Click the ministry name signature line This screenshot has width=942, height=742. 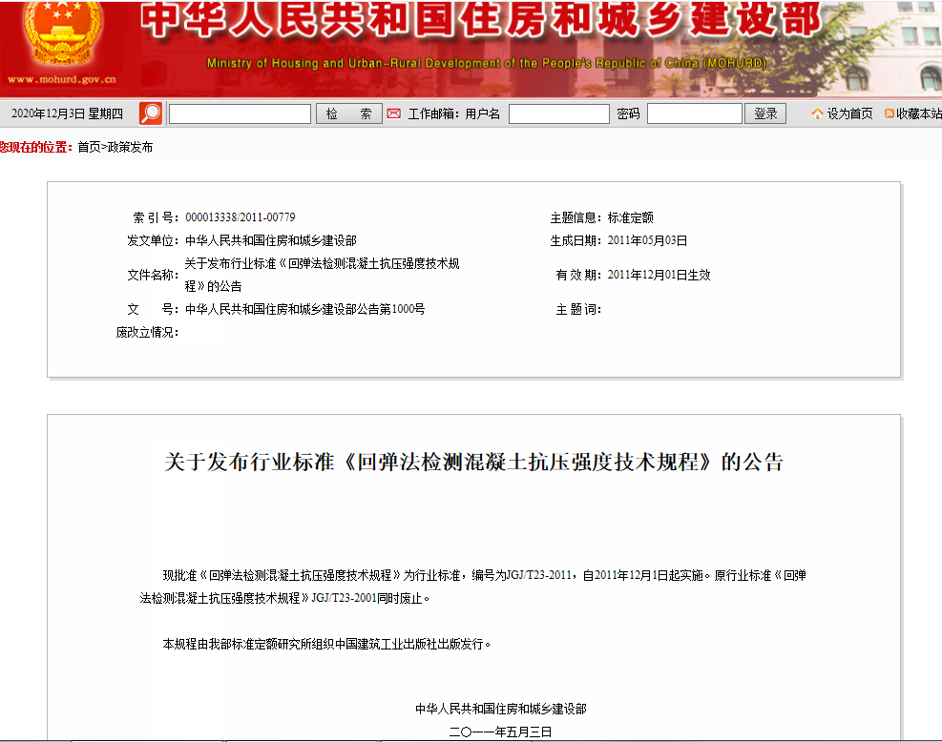500,709
